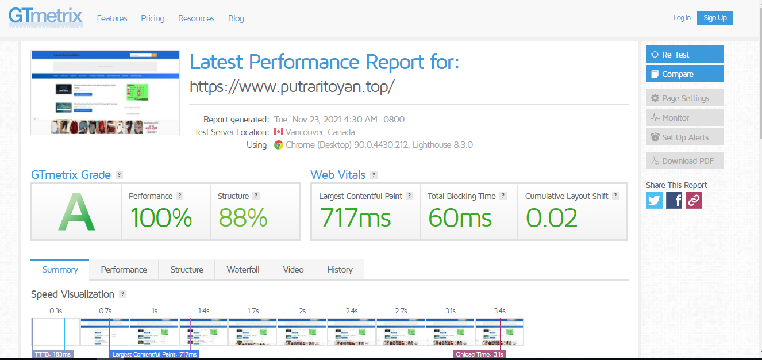Open the Pricing page

pyautogui.click(x=153, y=18)
